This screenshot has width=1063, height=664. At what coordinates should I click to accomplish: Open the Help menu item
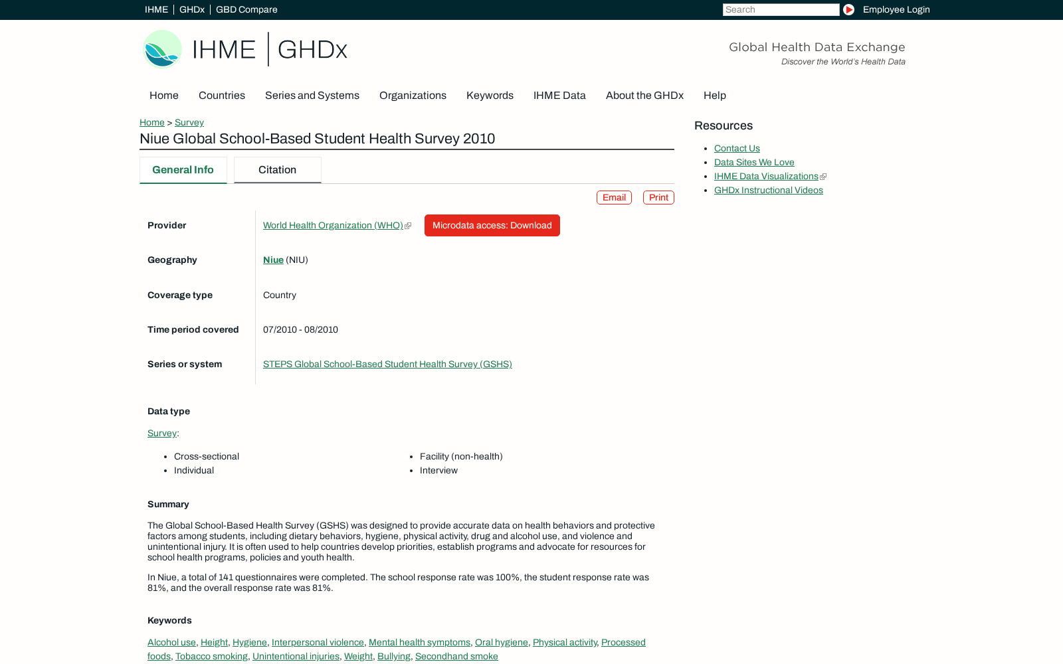(x=715, y=96)
